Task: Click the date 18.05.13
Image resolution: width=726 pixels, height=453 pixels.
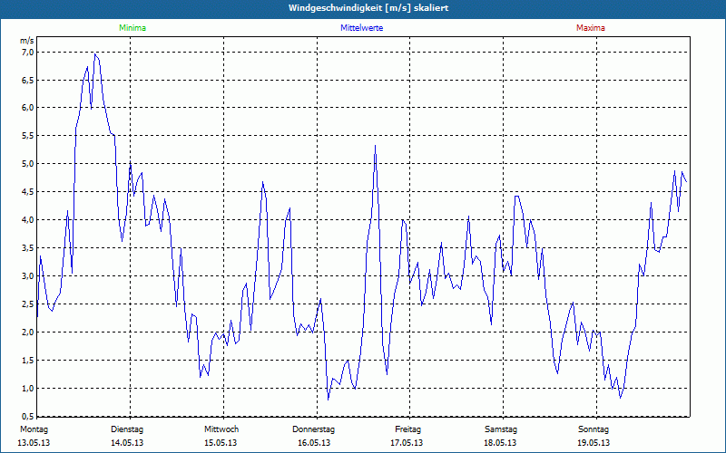Action: [x=500, y=443]
